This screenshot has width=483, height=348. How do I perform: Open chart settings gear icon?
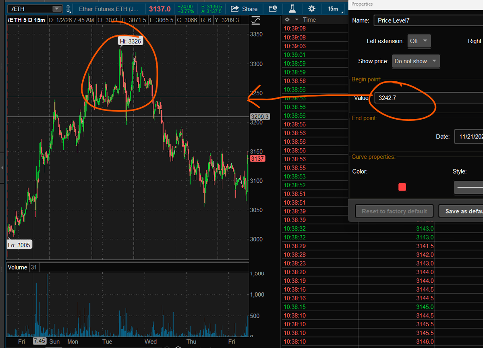(x=312, y=9)
